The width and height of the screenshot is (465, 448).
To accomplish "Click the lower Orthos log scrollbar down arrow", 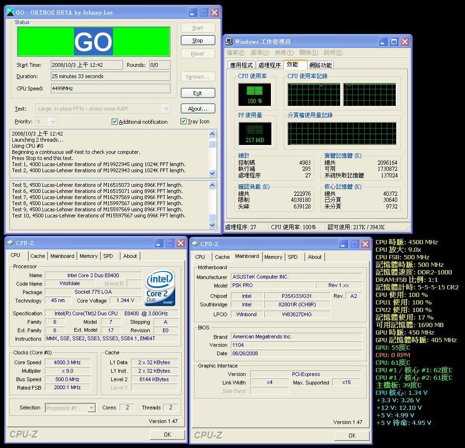I will (212, 225).
